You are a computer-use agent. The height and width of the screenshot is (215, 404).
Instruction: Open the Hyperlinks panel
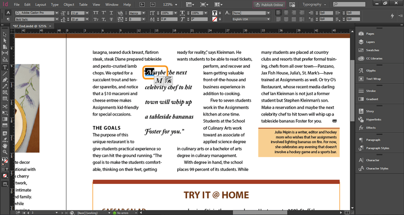point(373,119)
